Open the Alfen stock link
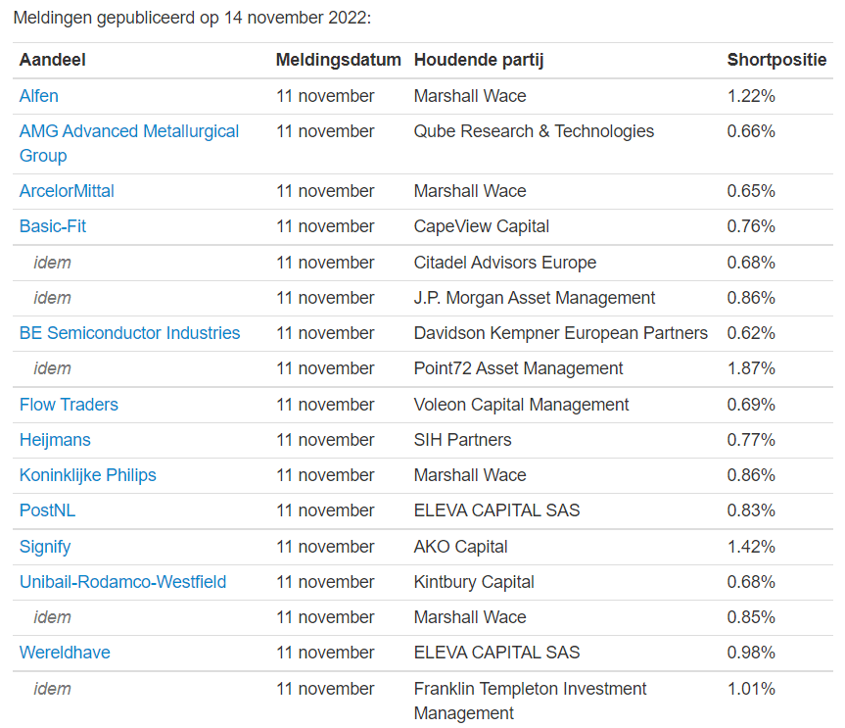Image resolution: width=845 pixels, height=728 pixels. pyautogui.click(x=39, y=96)
